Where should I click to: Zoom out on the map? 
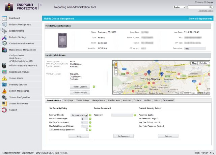(116, 73)
